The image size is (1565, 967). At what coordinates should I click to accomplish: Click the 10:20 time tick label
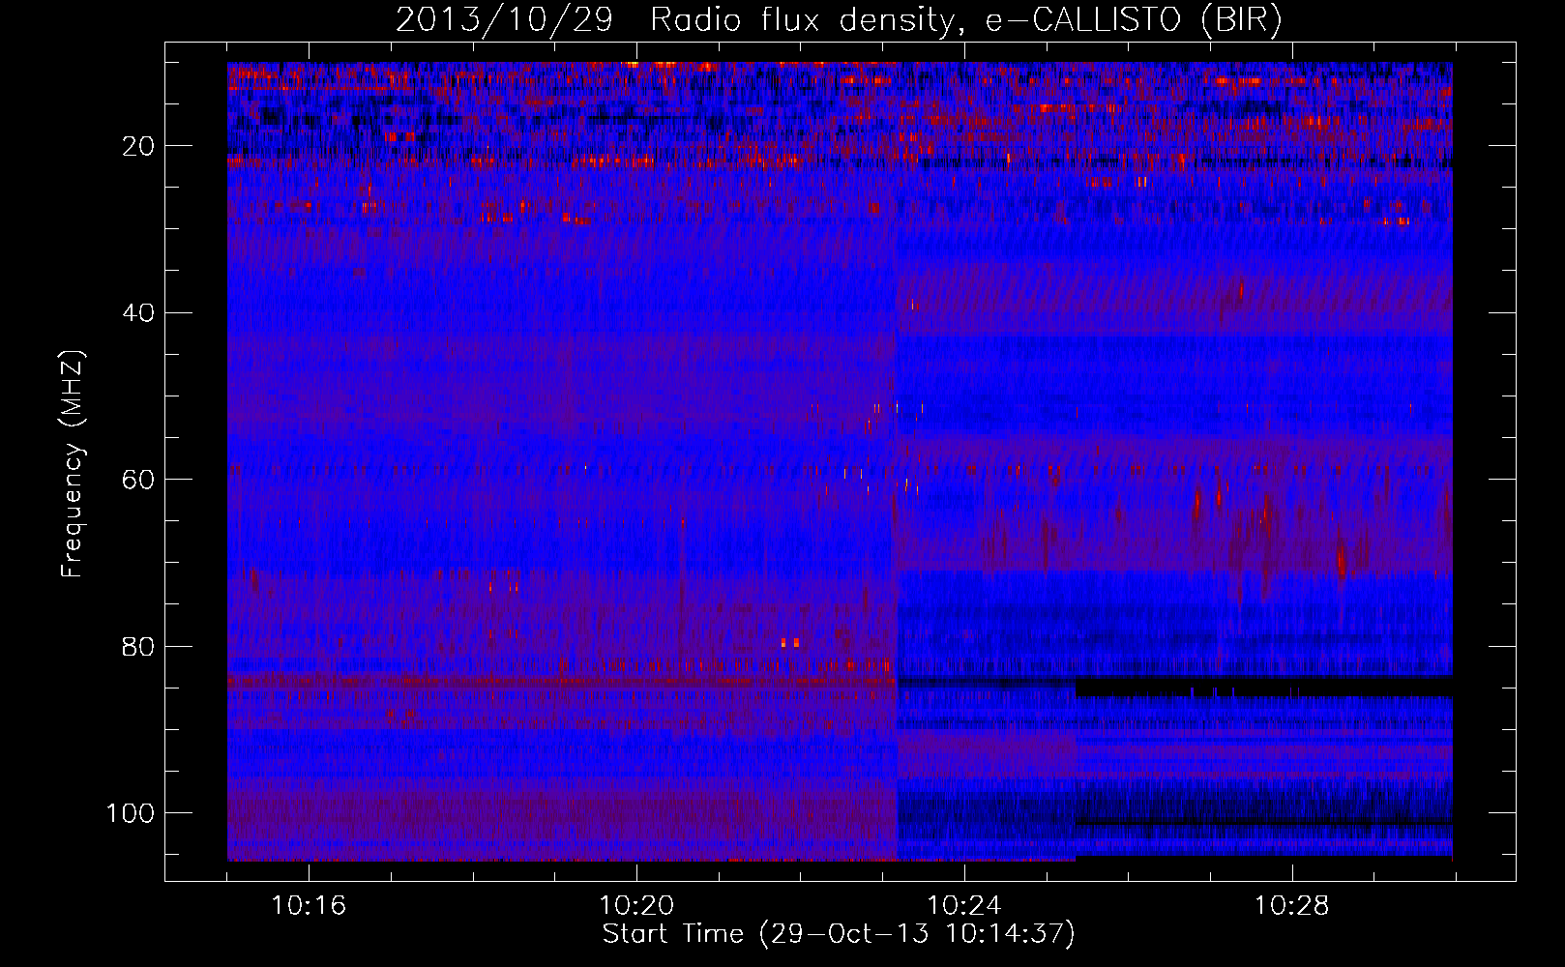point(636,906)
